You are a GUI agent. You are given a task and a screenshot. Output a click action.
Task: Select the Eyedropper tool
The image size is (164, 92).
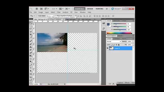tap(31, 37)
